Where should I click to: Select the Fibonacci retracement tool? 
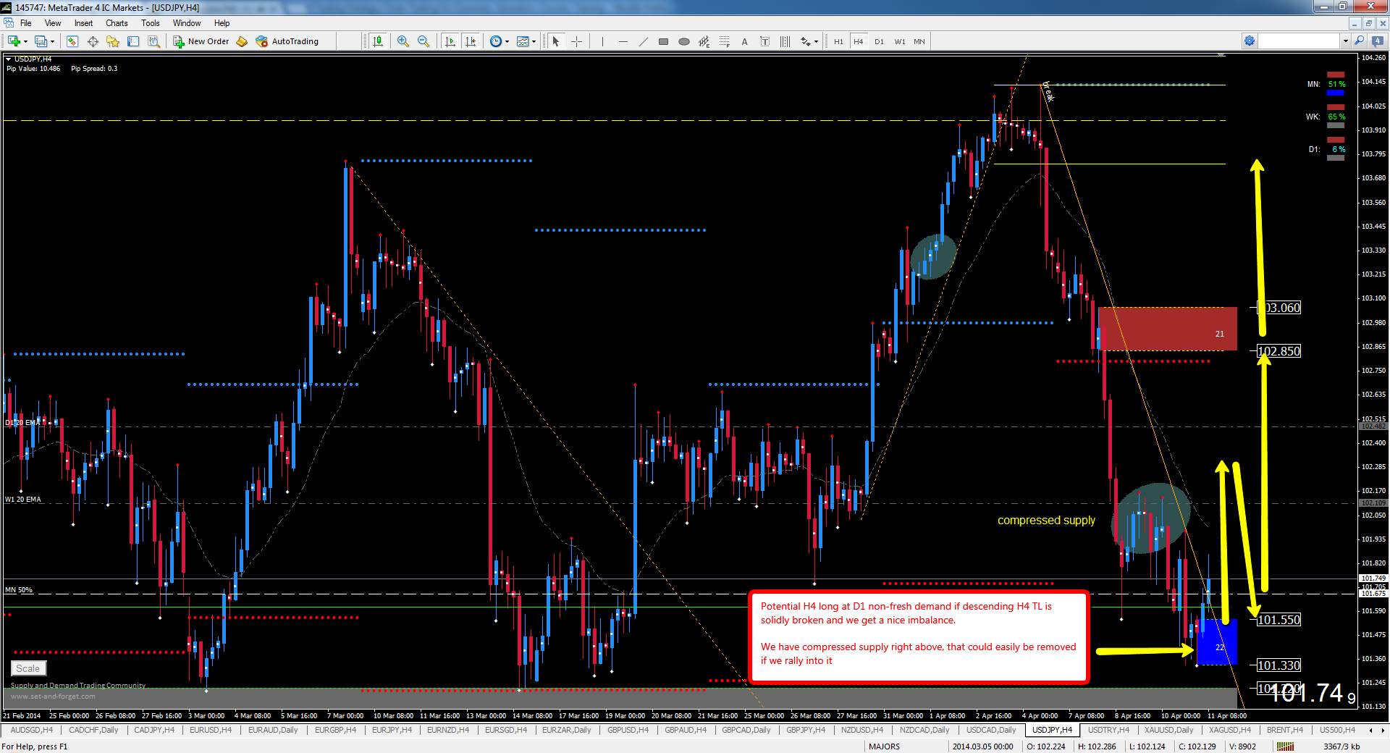724,41
